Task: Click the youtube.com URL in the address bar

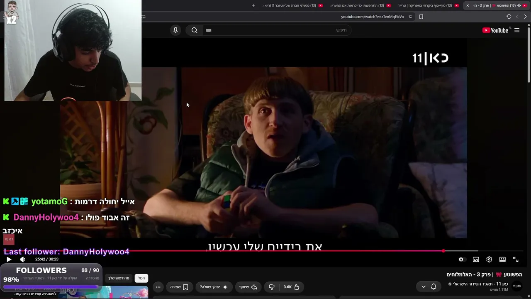Action: click(x=373, y=17)
